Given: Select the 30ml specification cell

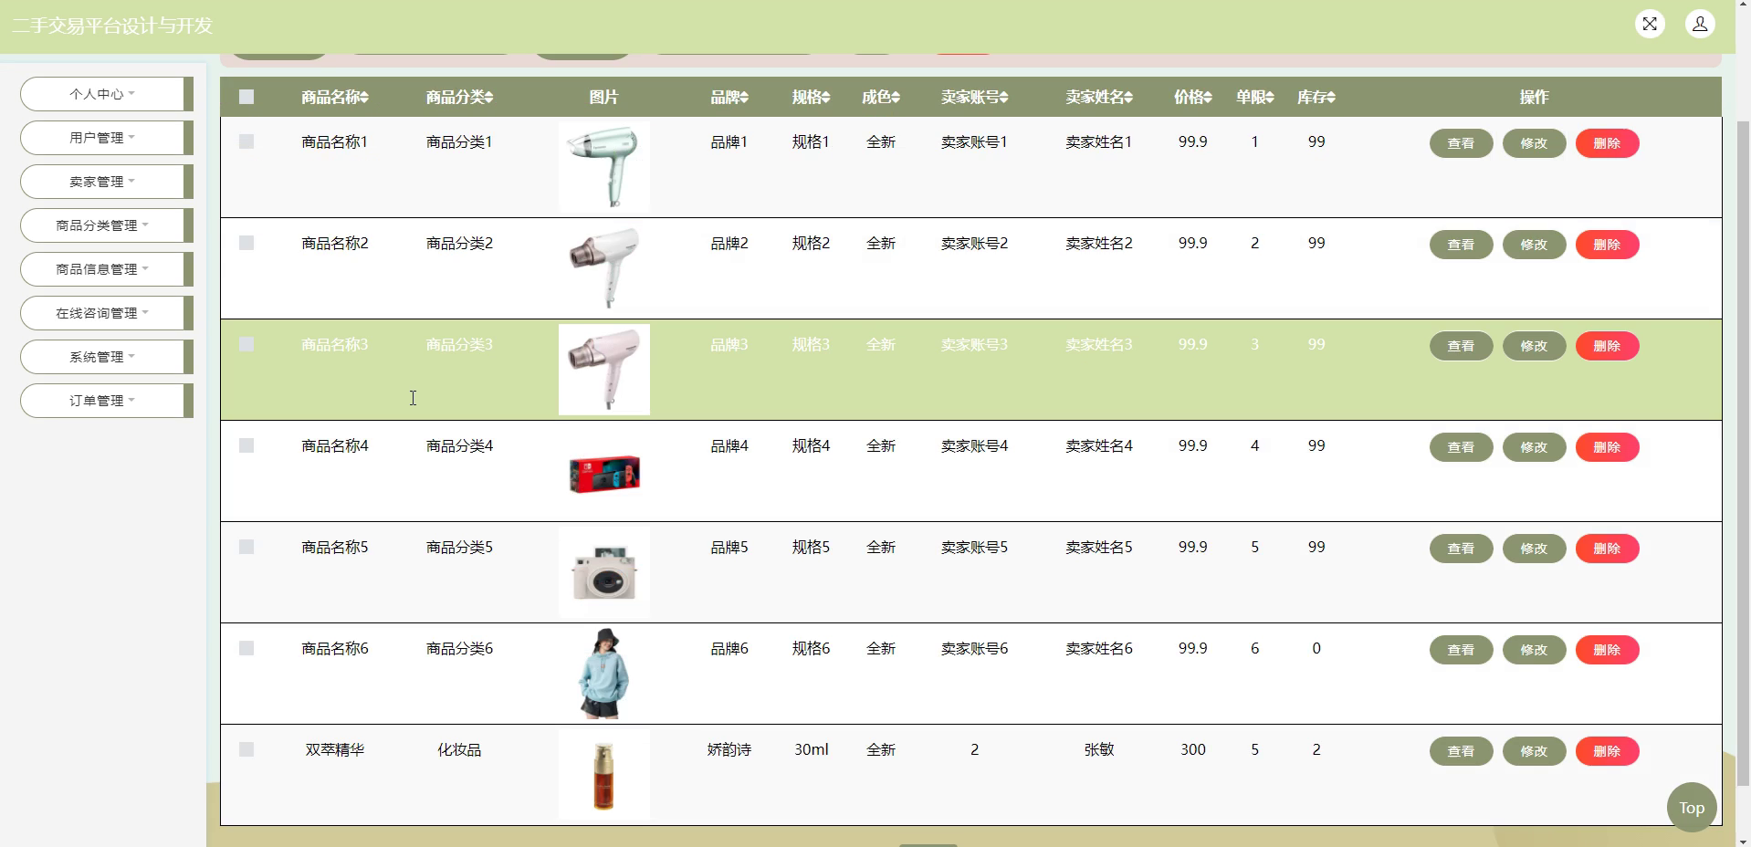Looking at the screenshot, I should [812, 749].
